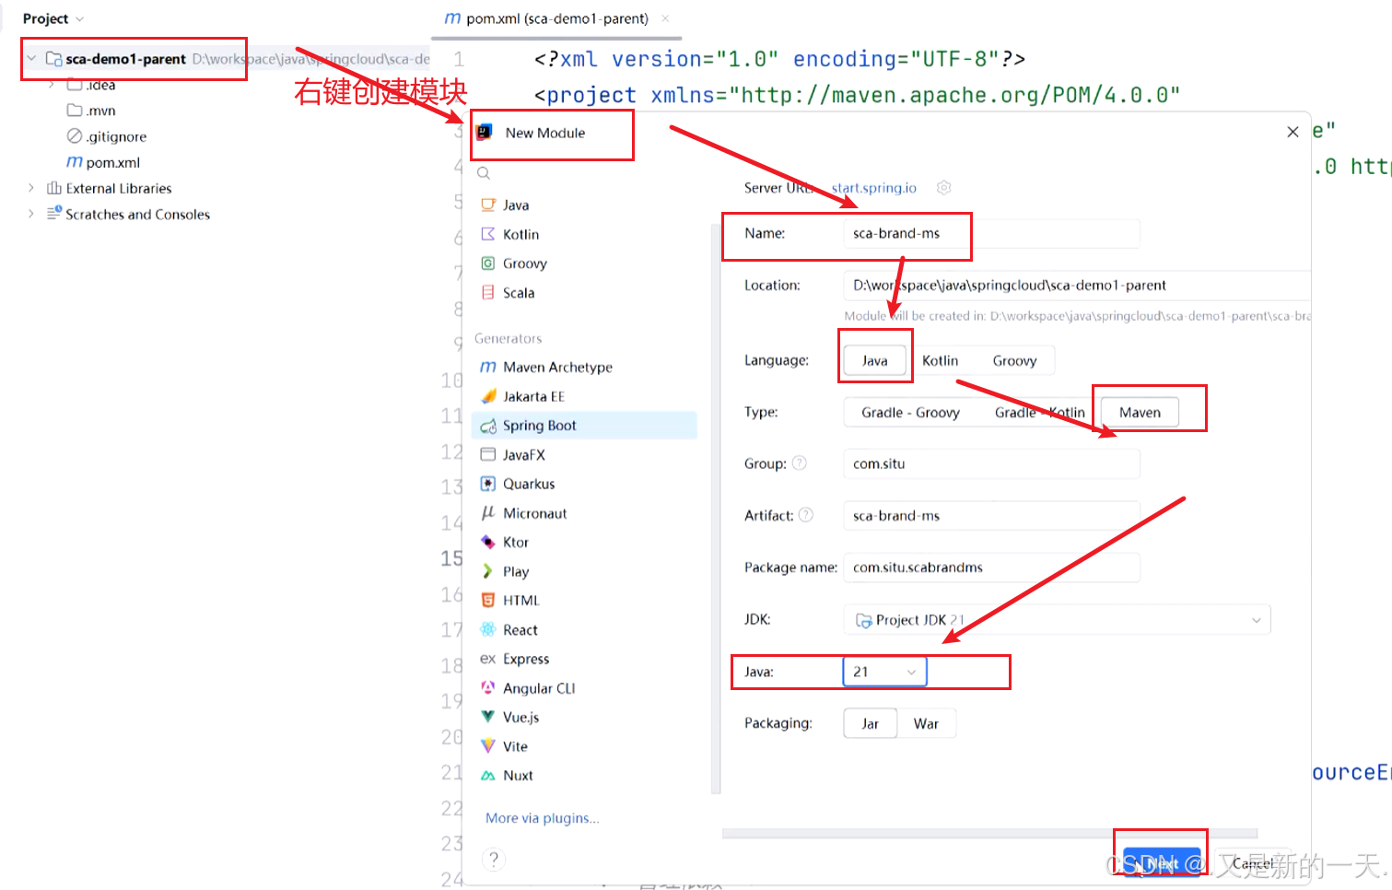Select the Express generator icon
The image size is (1392, 890).
[488, 659]
